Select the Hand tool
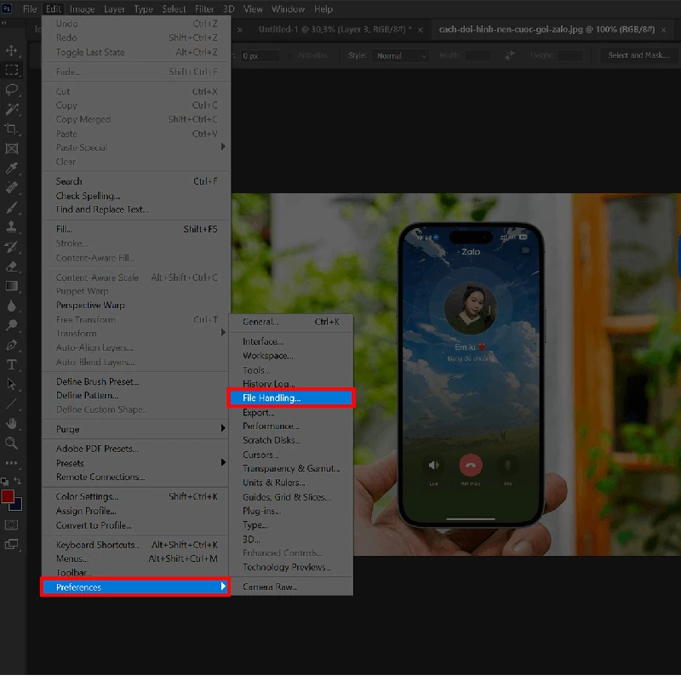681x681 pixels. 11,421
